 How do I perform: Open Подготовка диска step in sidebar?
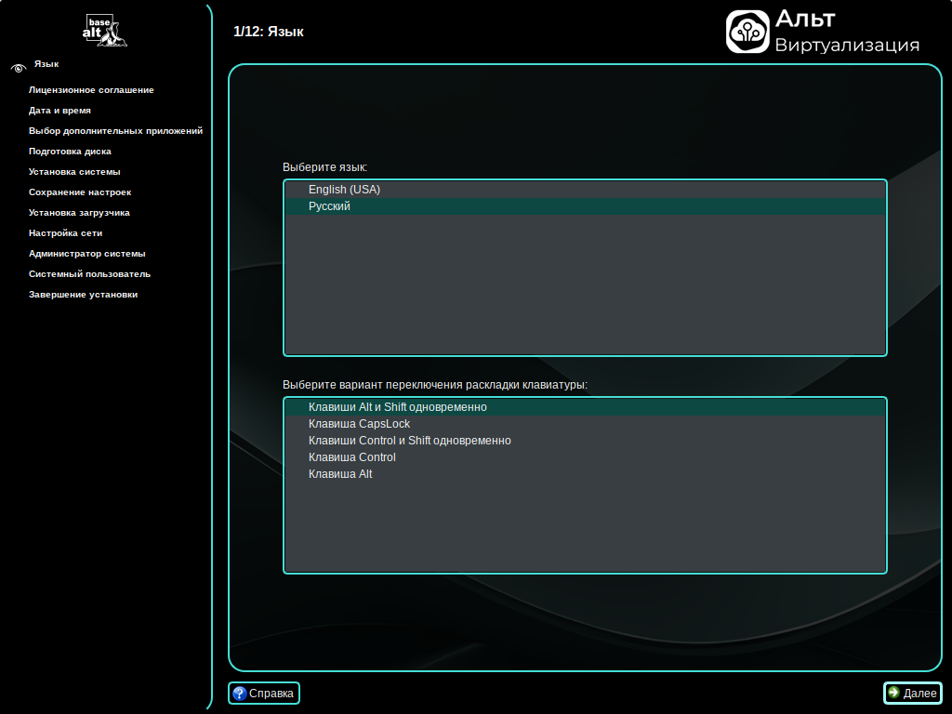point(70,152)
